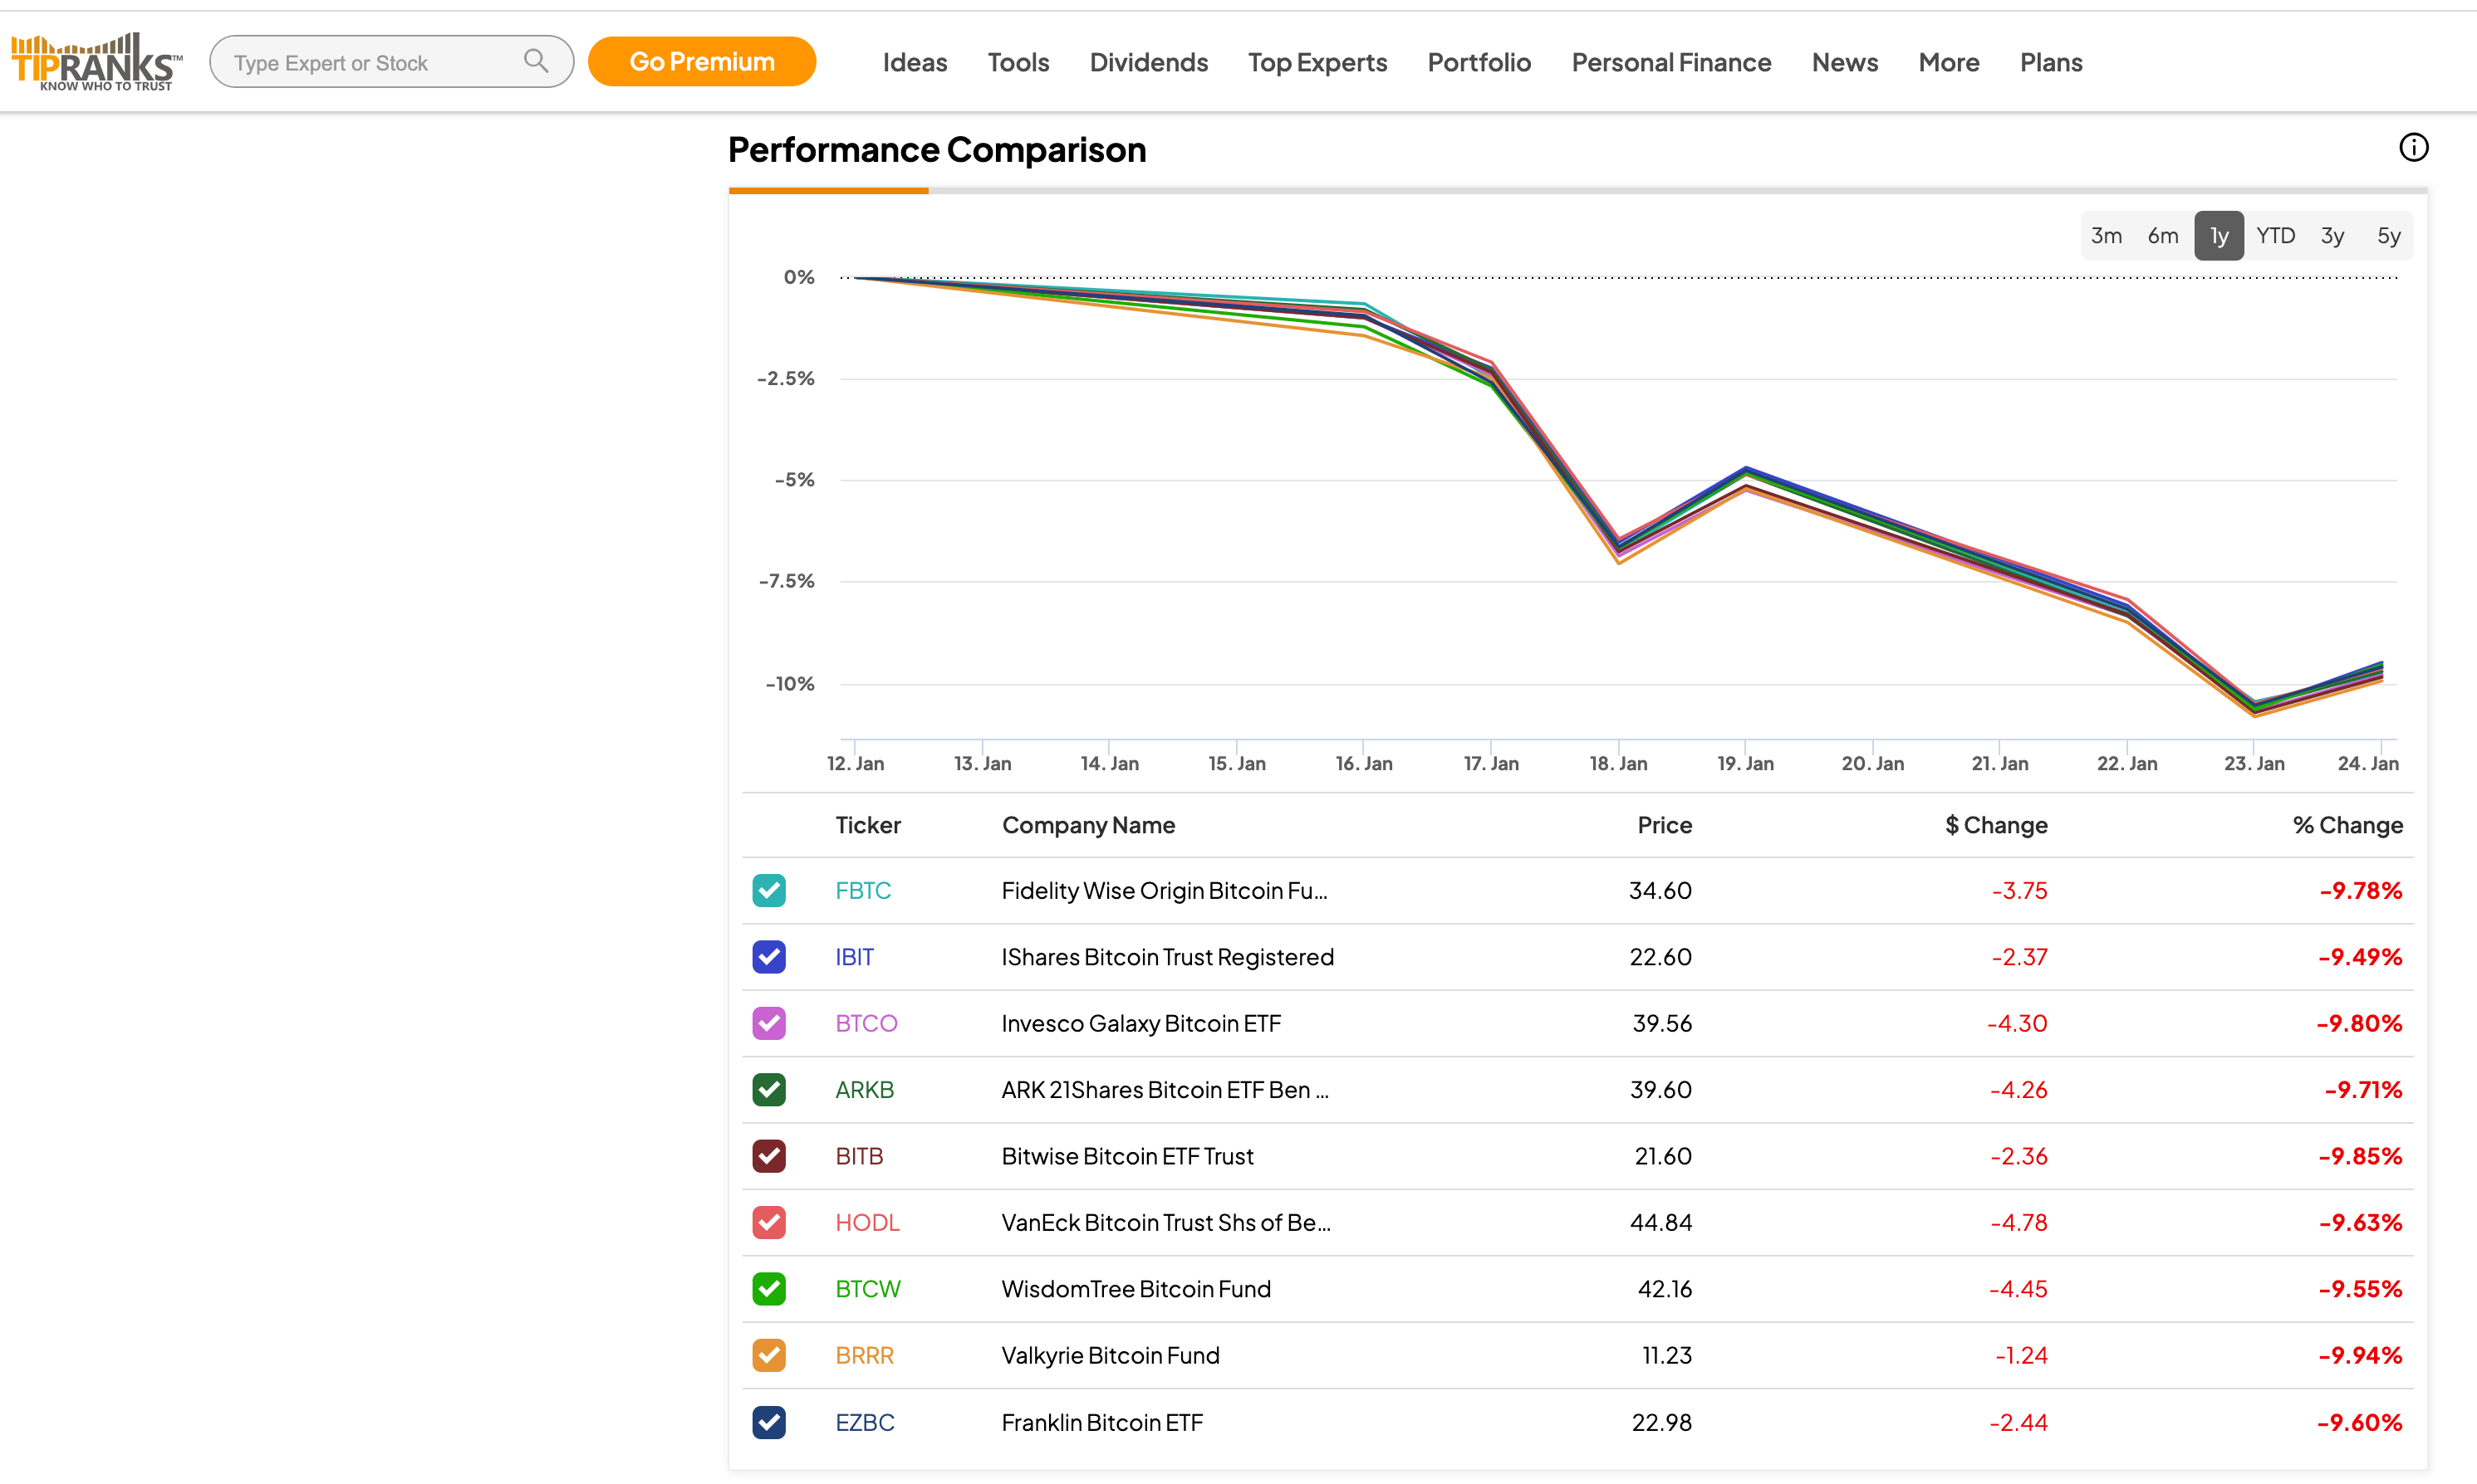Image resolution: width=2477 pixels, height=1484 pixels.
Task: Select the 3m chart range
Action: pyautogui.click(x=2106, y=236)
